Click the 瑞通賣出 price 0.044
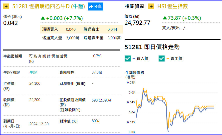Viewport: 222px width, 135px height. pos(112,29)
